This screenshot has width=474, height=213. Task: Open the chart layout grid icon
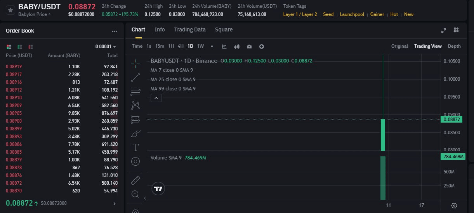coord(456,30)
